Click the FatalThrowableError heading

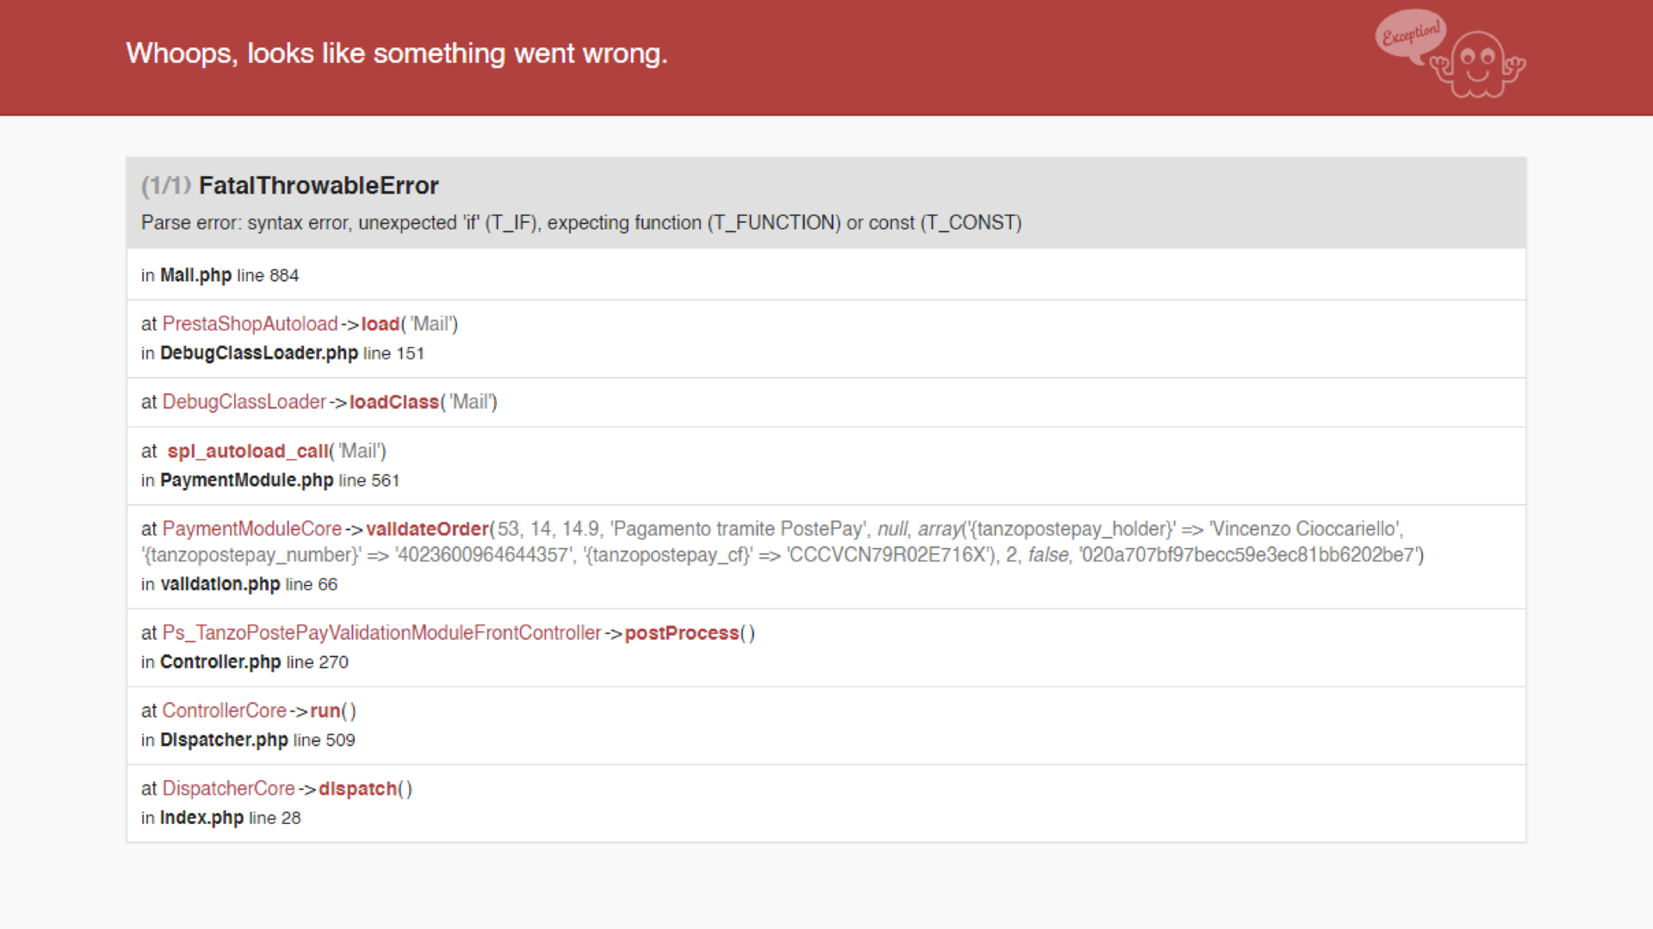point(319,186)
